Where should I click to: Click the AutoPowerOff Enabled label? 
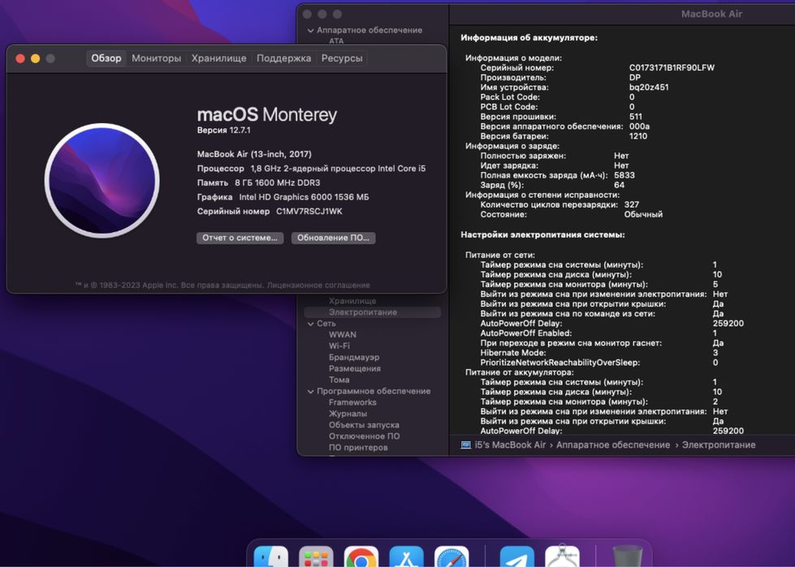click(526, 333)
